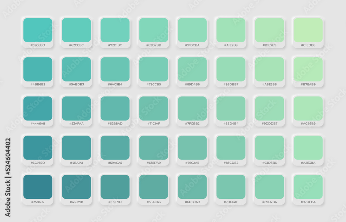Pick the #89D2B4 color swatch

pyautogui.click(x=270, y=187)
